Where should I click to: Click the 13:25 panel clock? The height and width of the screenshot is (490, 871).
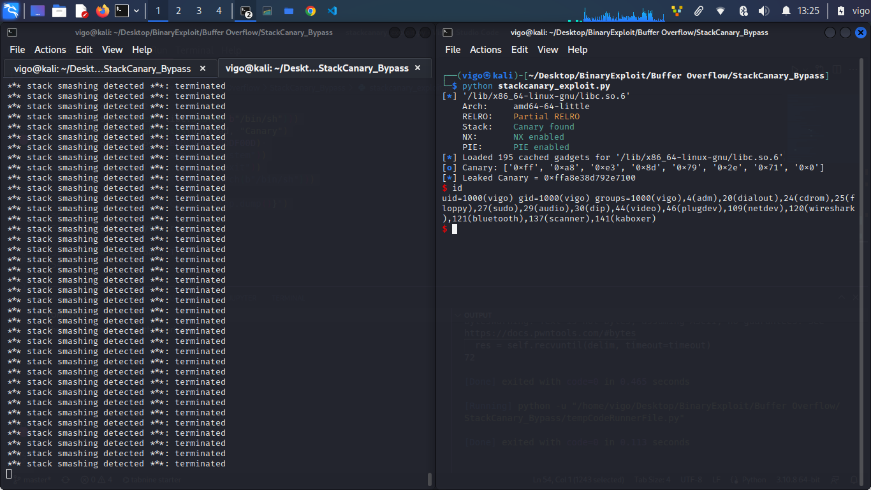point(808,11)
